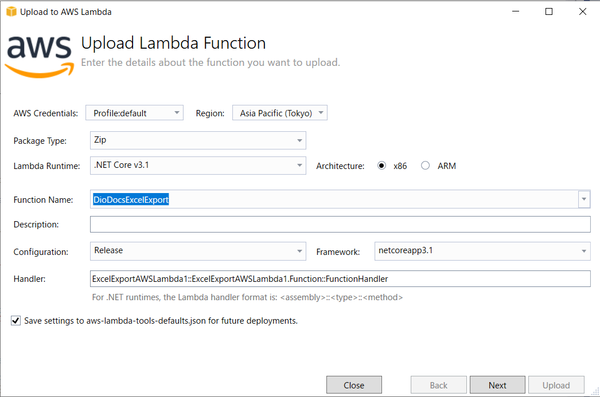The width and height of the screenshot is (600, 397).
Task: Toggle the Save settings to aws-lambda-tools-defaults.json checkbox
Action: tap(15, 321)
